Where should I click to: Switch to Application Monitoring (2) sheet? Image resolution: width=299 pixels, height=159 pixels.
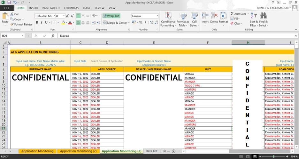pos(78,151)
